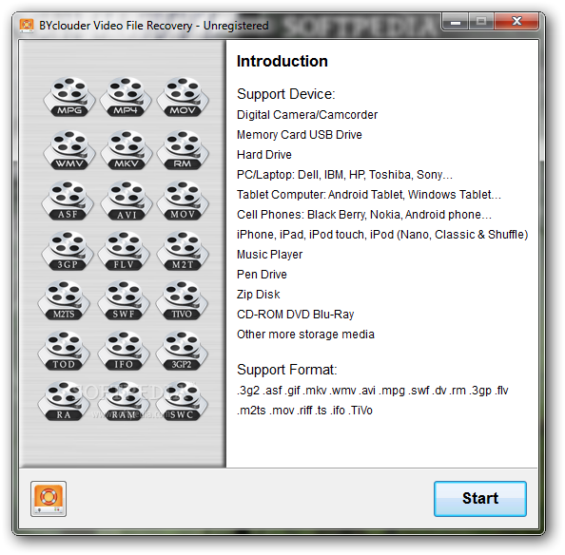Choose the ASF film reel icon
This screenshot has height=555, width=565.
68,201
